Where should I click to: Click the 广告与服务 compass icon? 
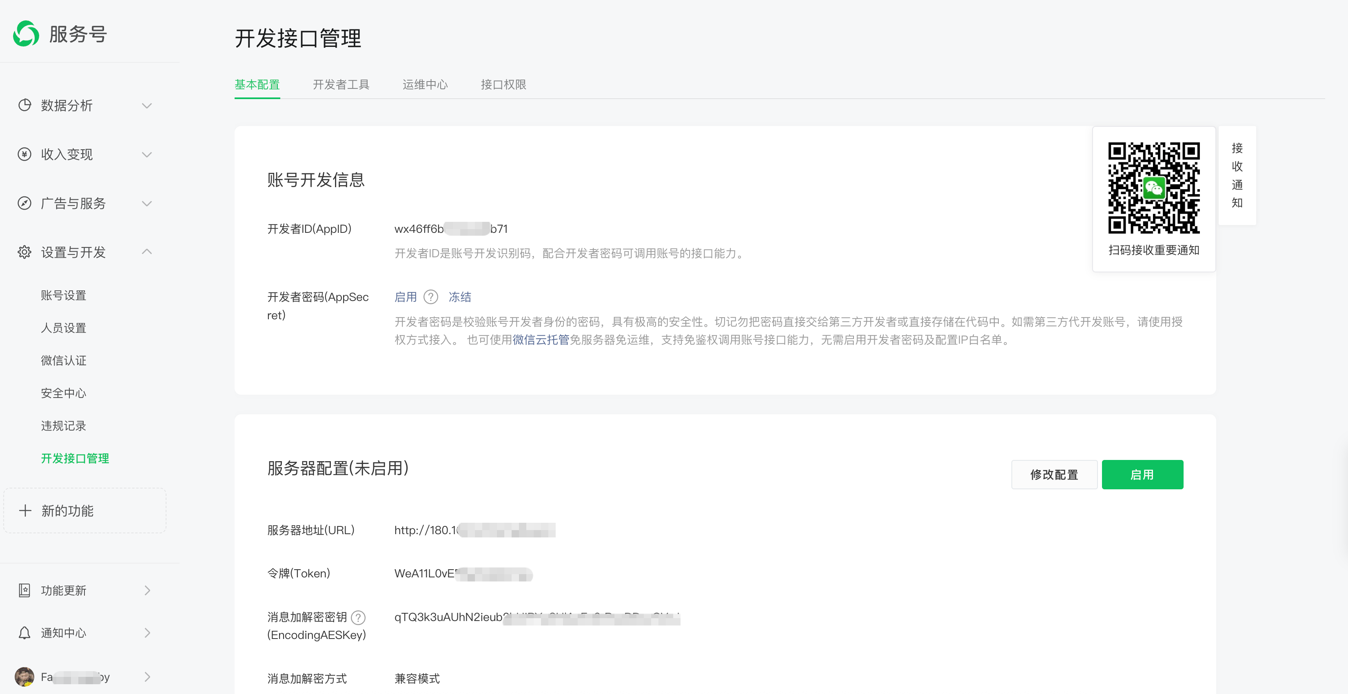click(24, 203)
